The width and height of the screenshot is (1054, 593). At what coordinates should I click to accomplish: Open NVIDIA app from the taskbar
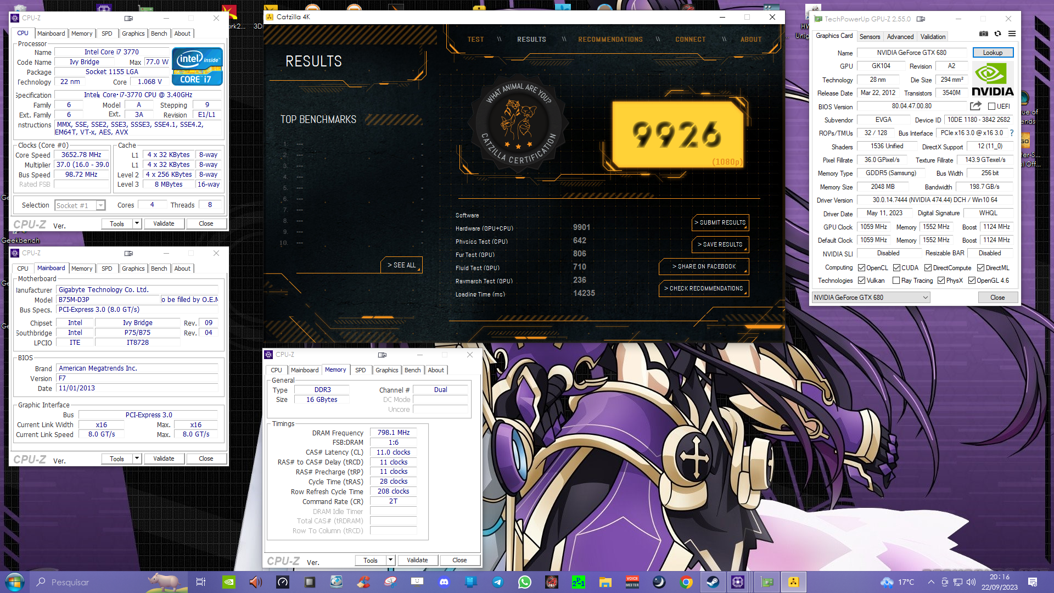coord(229,582)
